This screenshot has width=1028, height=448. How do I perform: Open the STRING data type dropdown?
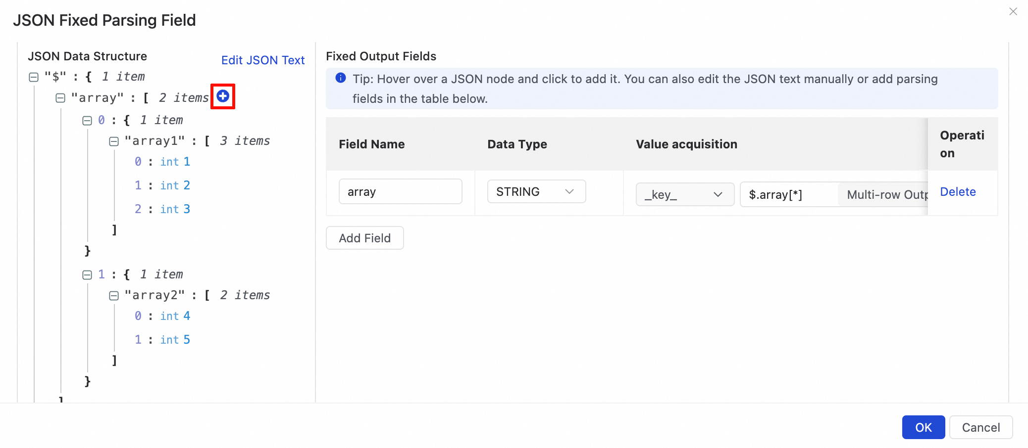536,191
